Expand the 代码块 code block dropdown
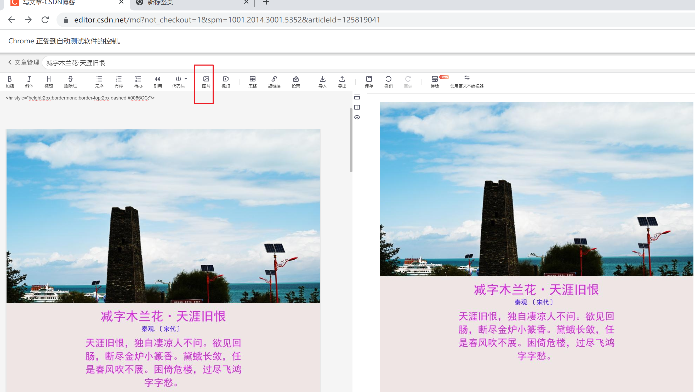 (186, 79)
